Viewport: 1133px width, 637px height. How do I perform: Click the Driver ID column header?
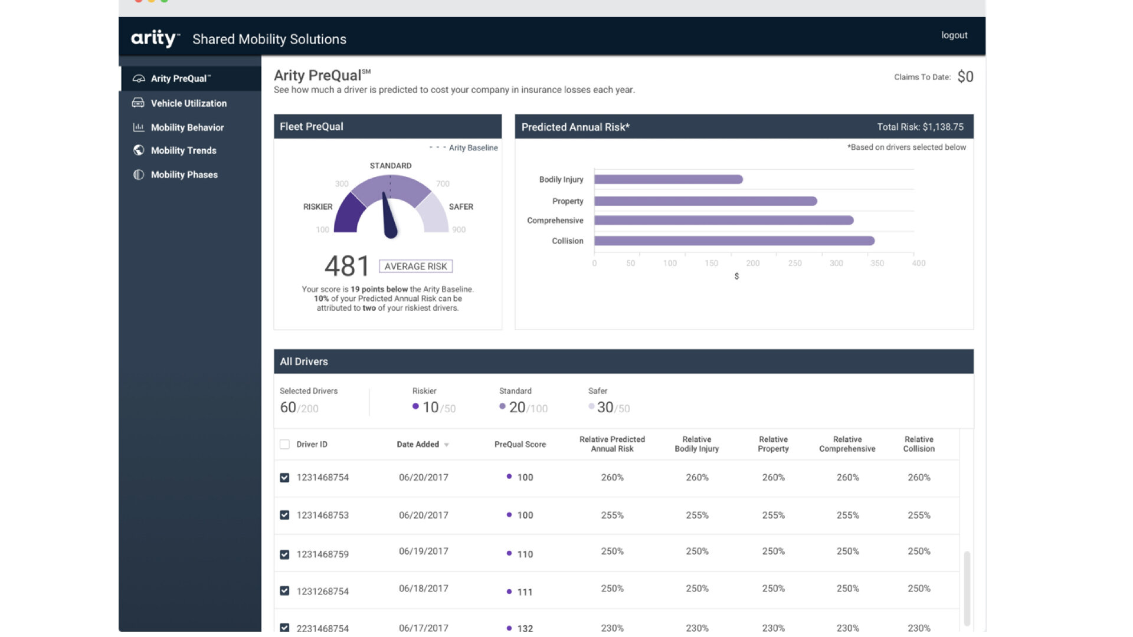312,444
